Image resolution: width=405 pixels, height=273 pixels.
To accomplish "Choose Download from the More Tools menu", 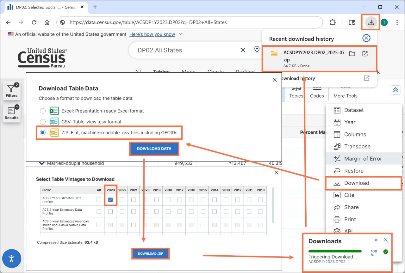I will tap(364, 183).
